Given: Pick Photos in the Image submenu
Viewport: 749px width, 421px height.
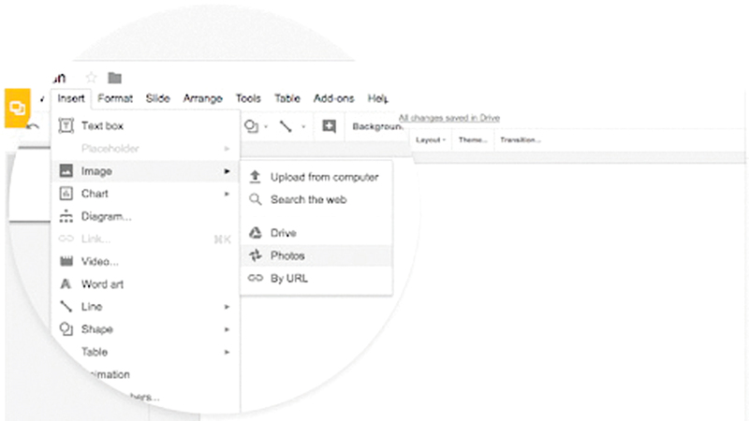Looking at the screenshot, I should pyautogui.click(x=287, y=255).
